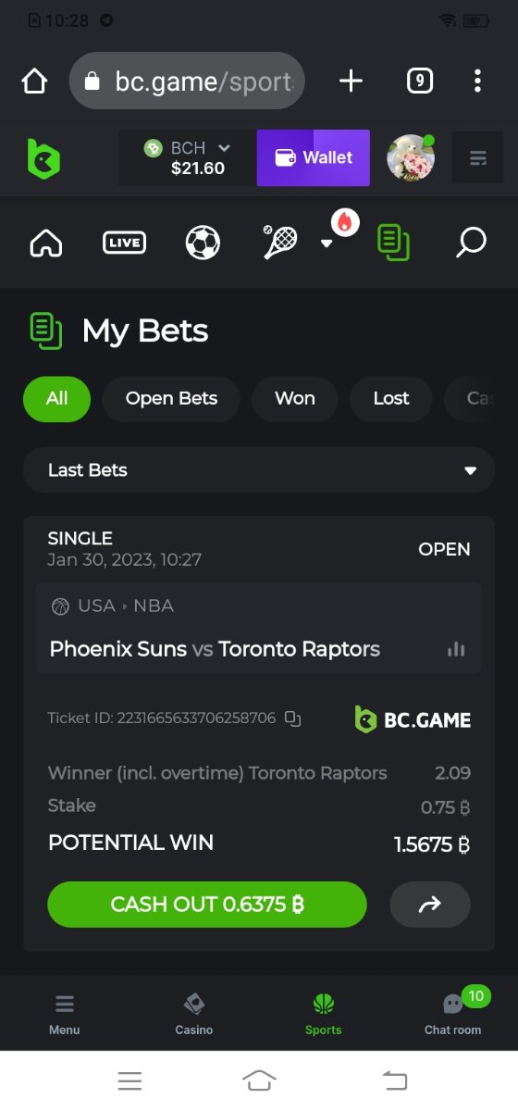Filter bets by Won
This screenshot has width=518, height=1111.
tap(295, 399)
